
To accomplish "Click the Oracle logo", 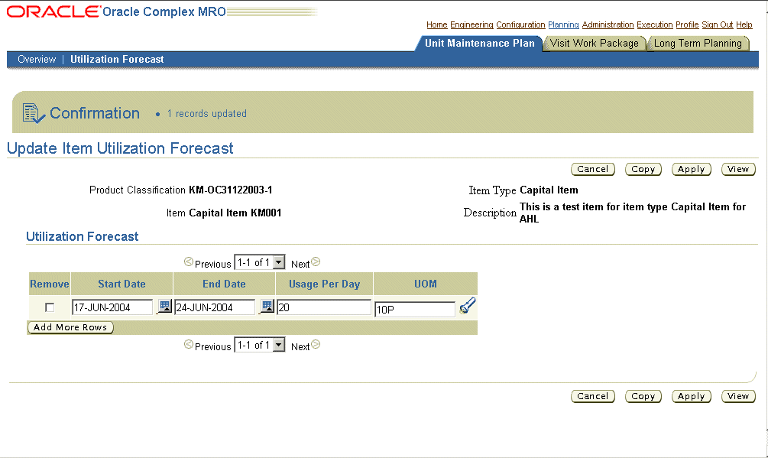I will [x=53, y=11].
